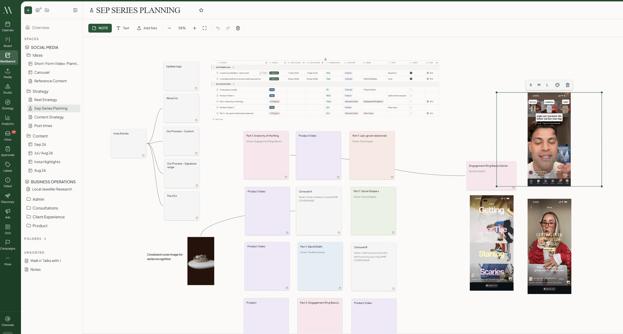Uncheck Ready for 3 oval diamond facts row
Image resolution: width=623 pixels, height=334 pixels.
(x=411, y=79)
